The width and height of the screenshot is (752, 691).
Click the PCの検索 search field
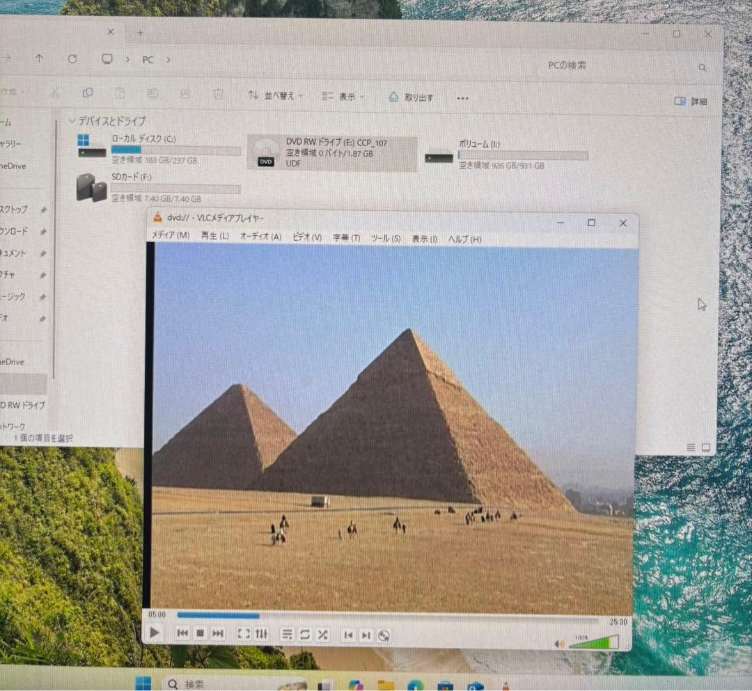(613, 65)
